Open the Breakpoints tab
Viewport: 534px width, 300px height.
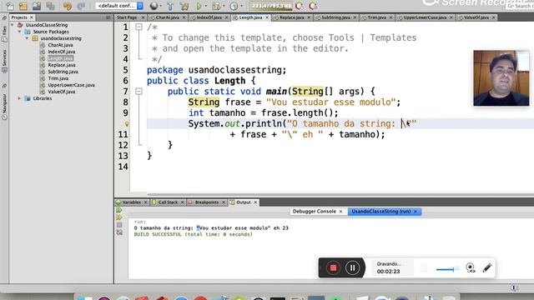pyautogui.click(x=207, y=202)
